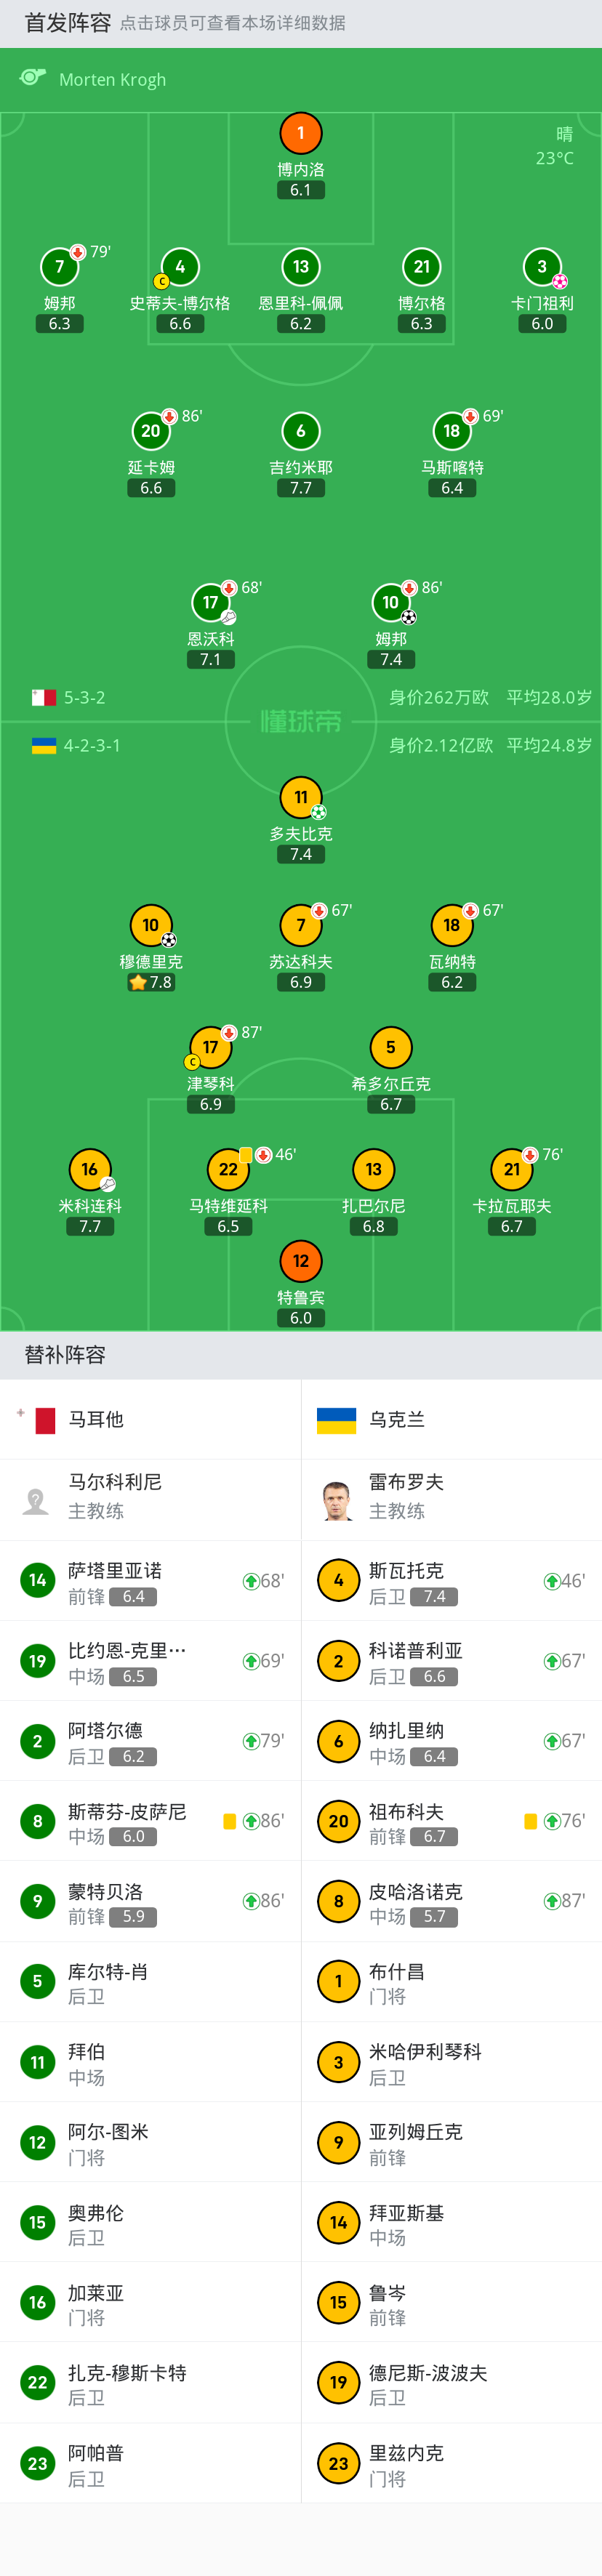Click the gold star beside 穆德里克's 7.8 rating

138,982
